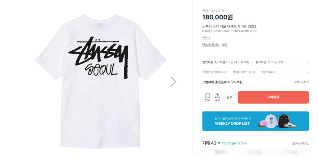The image size is (318, 156).
Task: Open the 반소매 티셔츠 category link
Action: tap(211, 45)
